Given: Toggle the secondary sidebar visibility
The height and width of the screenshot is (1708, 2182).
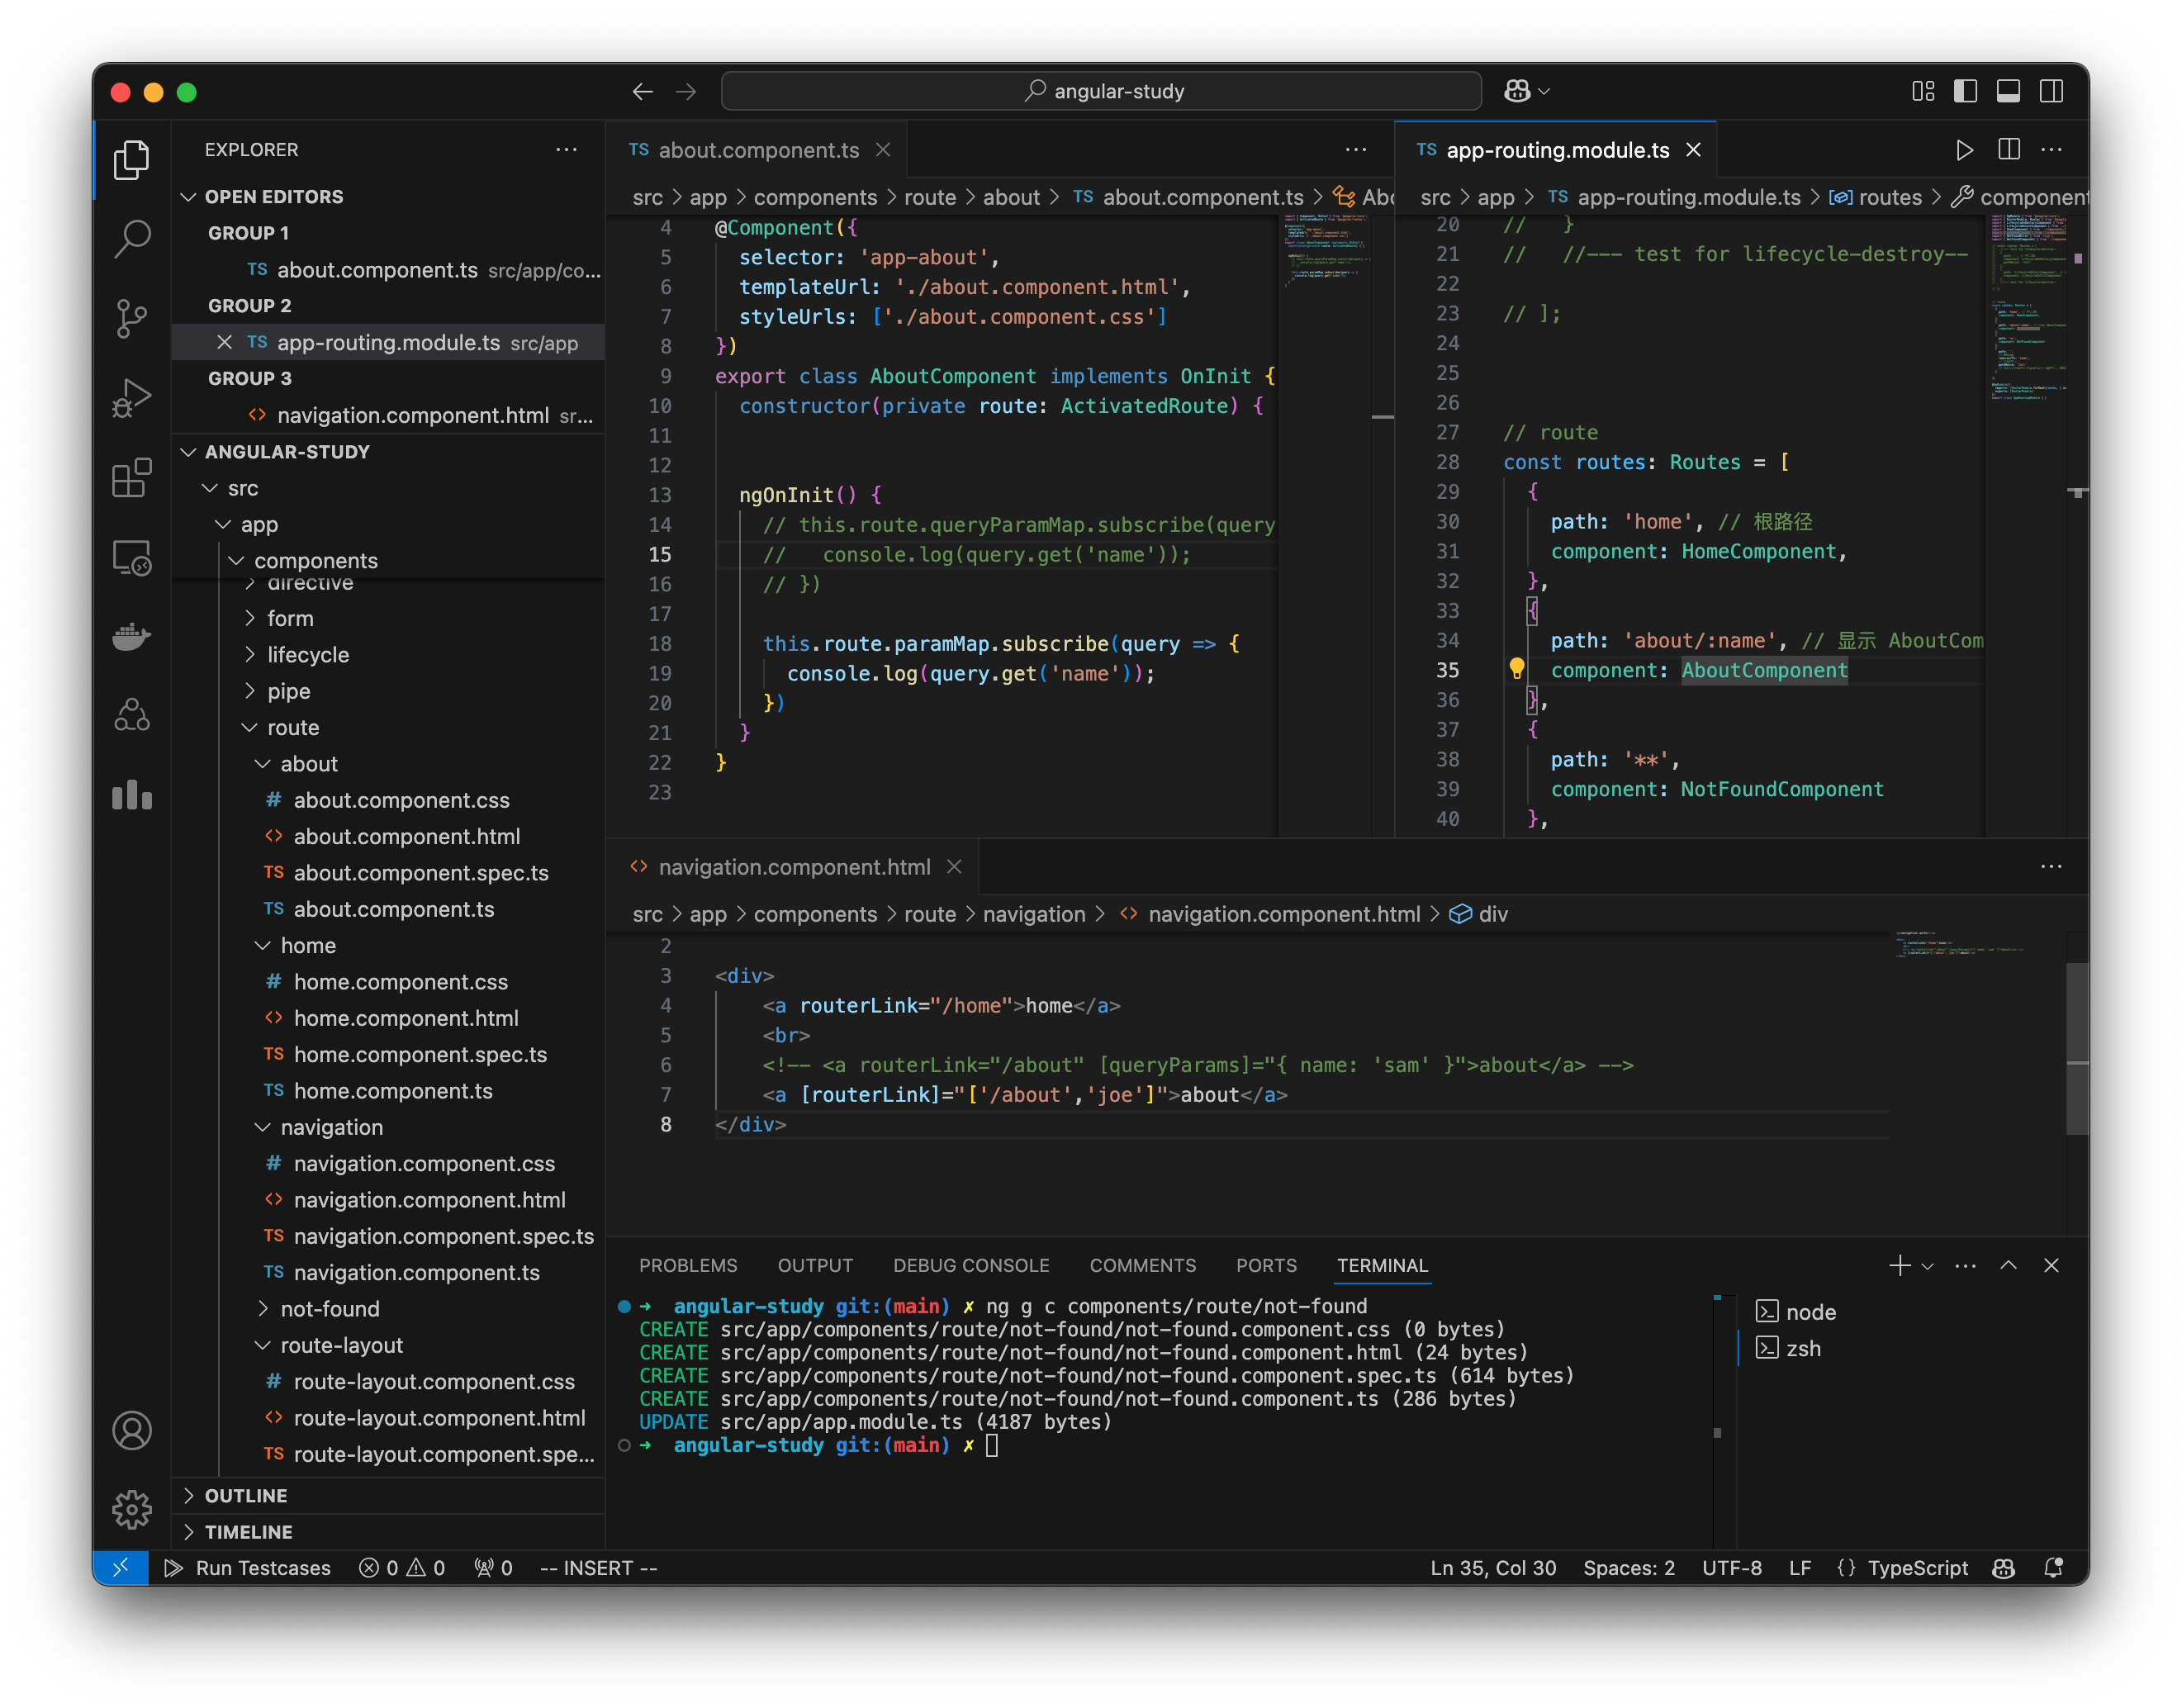Looking at the screenshot, I should coord(2051,91).
